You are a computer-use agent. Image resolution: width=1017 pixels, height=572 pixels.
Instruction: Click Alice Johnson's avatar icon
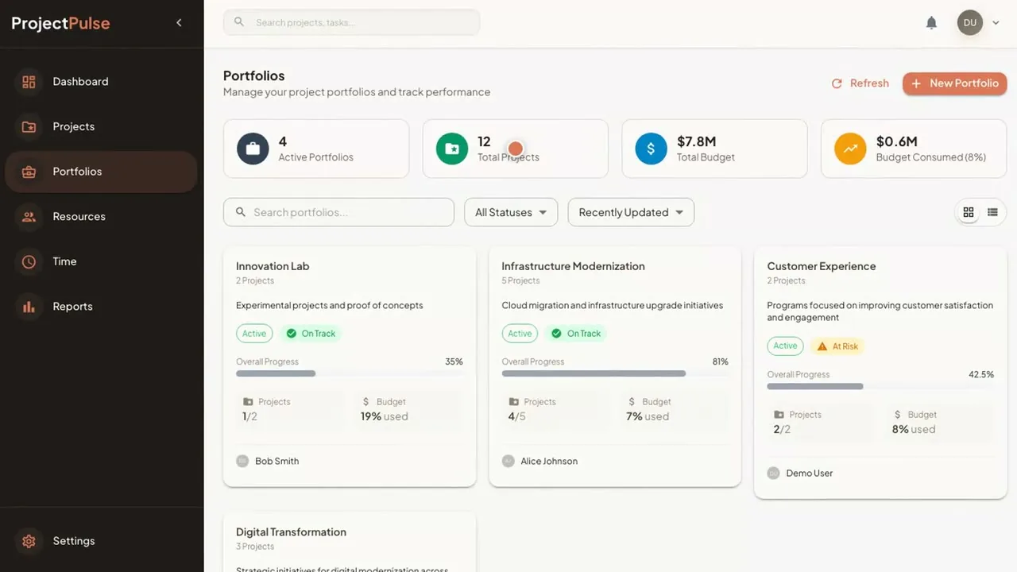tap(508, 461)
